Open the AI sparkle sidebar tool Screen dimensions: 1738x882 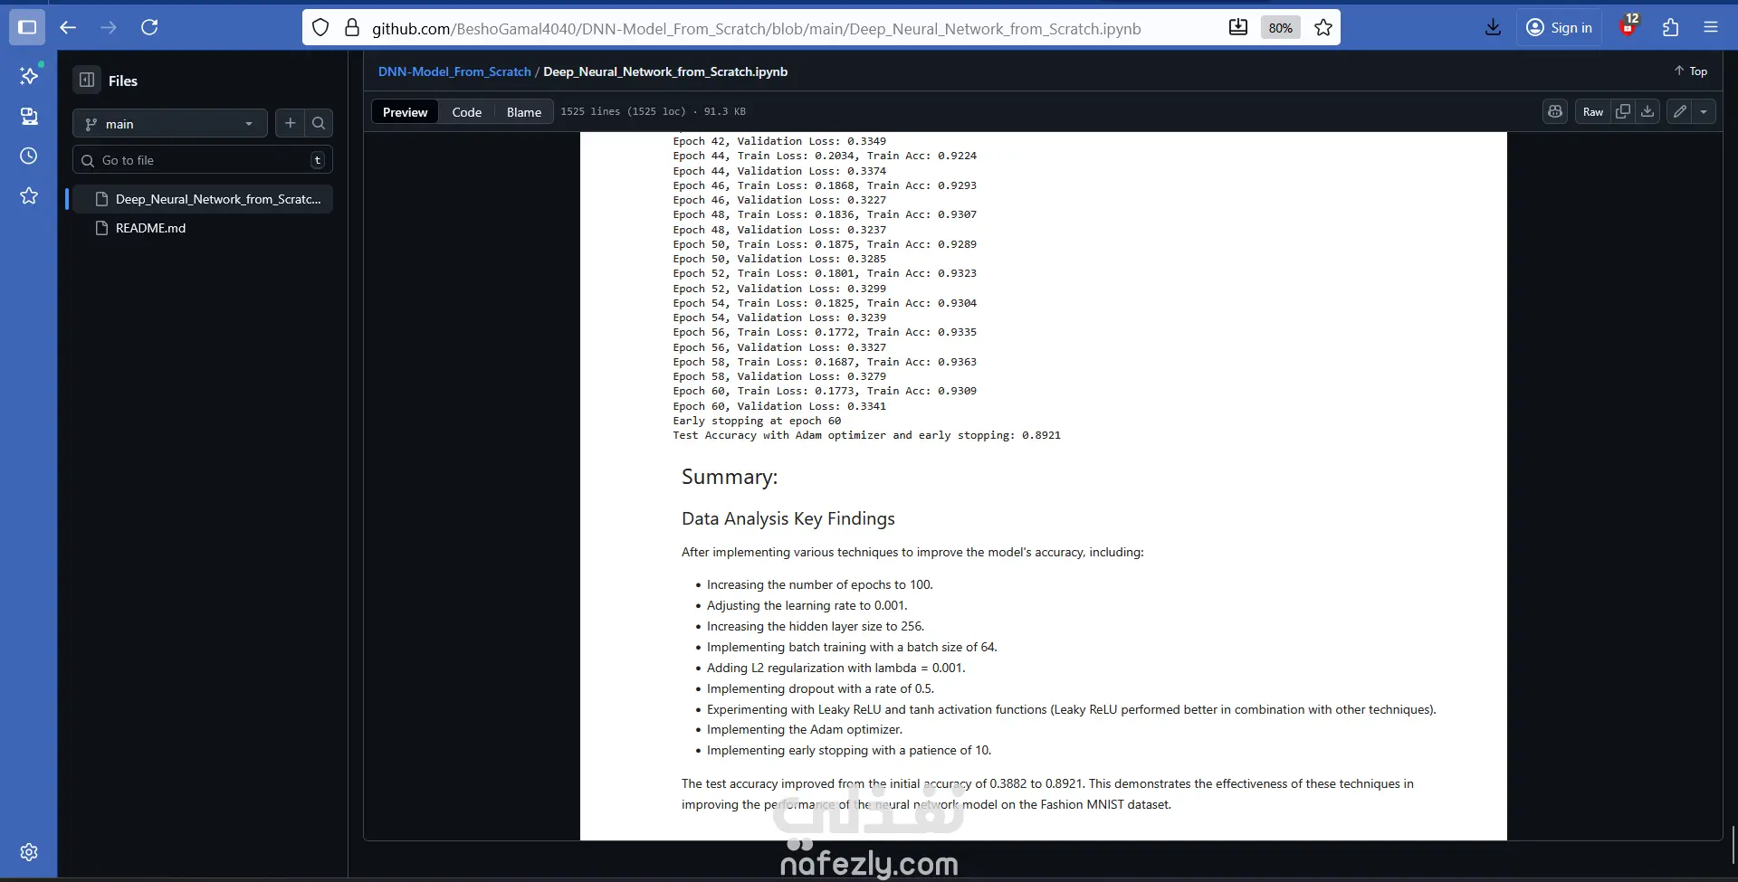point(29,76)
